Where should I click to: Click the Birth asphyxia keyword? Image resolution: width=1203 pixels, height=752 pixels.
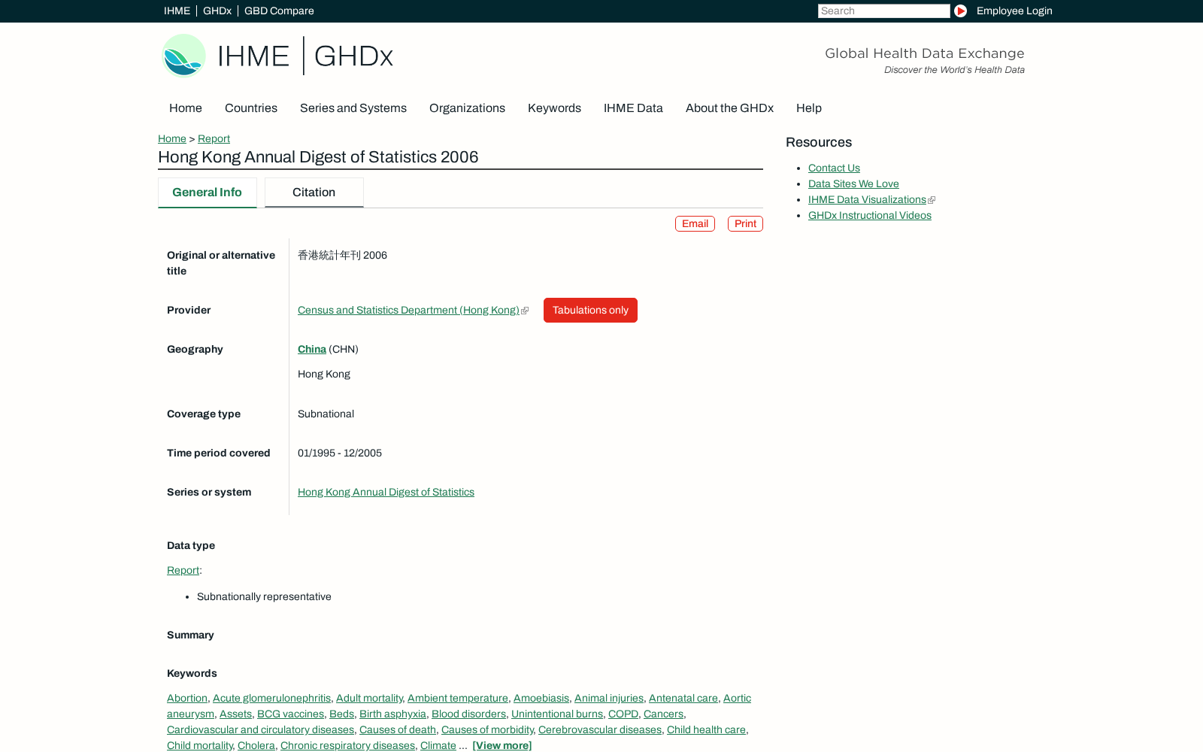[x=392, y=714]
